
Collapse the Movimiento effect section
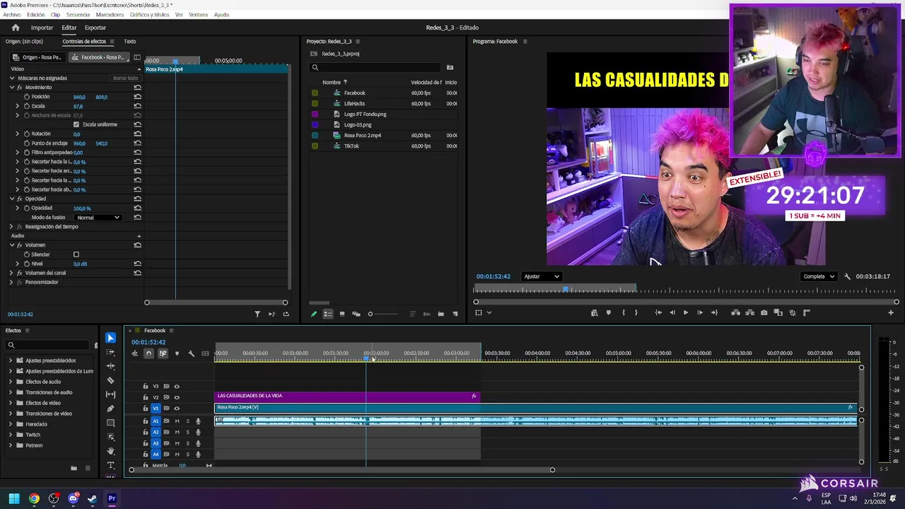pos(12,88)
